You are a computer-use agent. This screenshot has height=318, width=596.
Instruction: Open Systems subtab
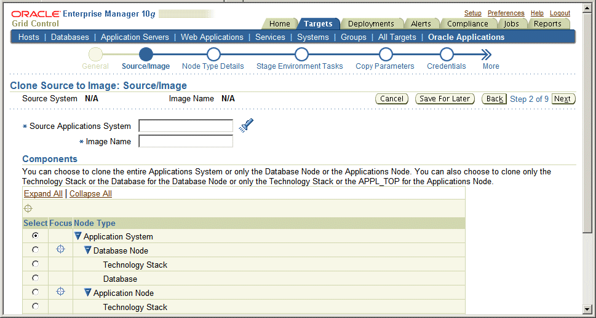(x=313, y=37)
